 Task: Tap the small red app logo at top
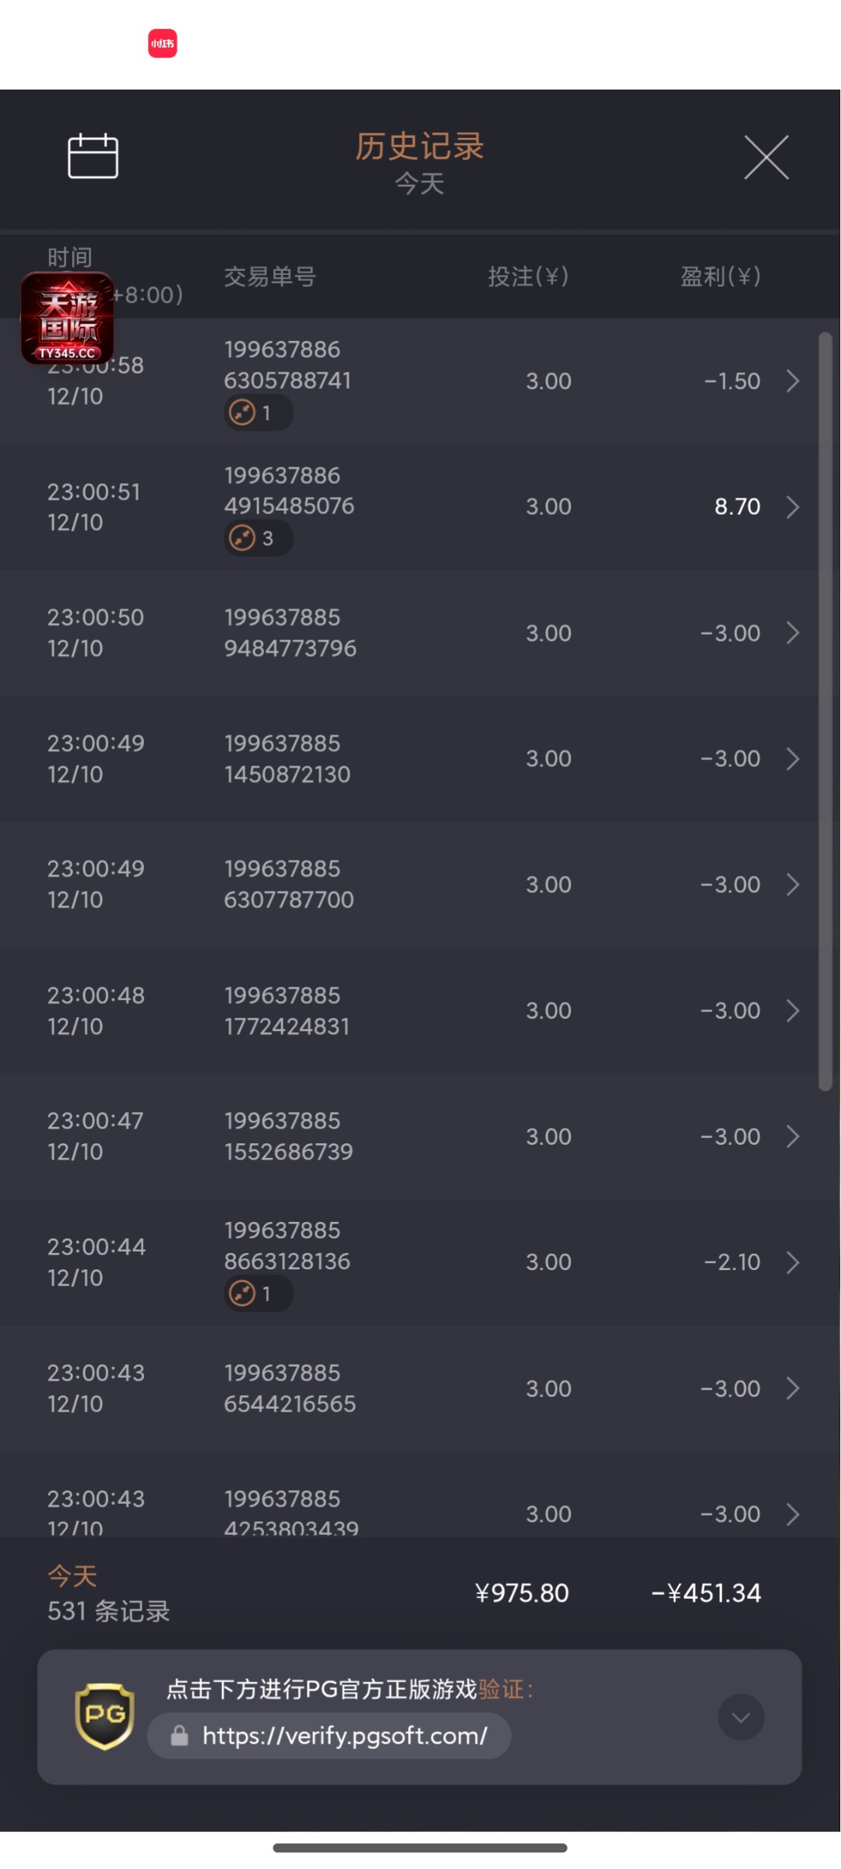tap(163, 44)
